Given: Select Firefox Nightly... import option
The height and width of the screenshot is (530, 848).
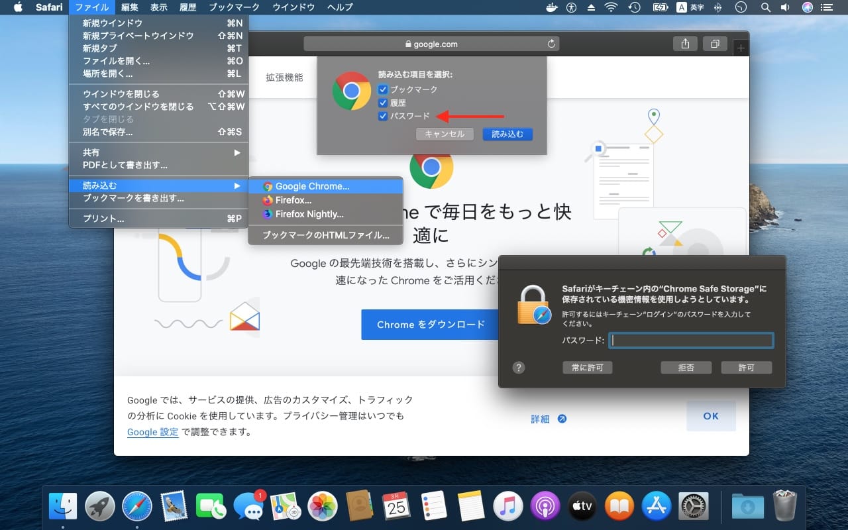Looking at the screenshot, I should click(x=325, y=214).
